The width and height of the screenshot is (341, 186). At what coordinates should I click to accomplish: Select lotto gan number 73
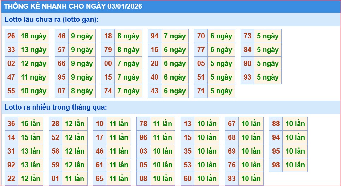(x=247, y=36)
